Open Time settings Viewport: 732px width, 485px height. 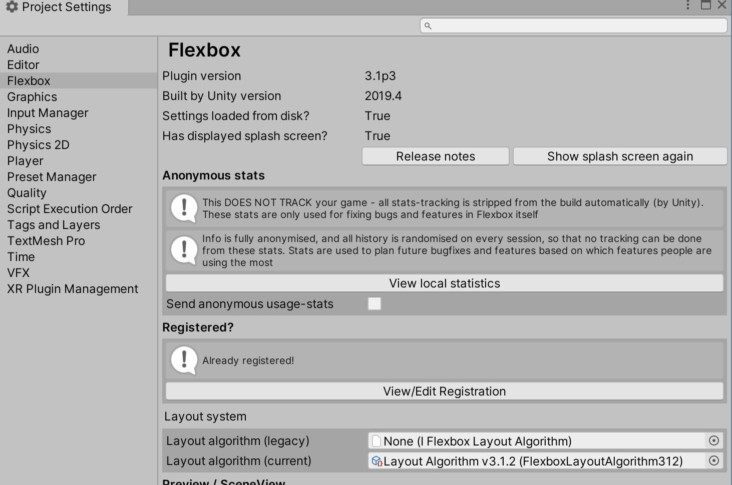point(79,256)
